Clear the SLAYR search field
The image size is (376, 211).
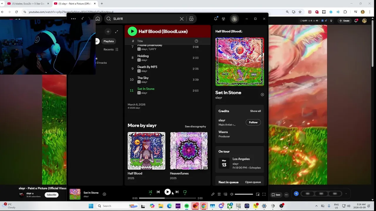click(x=182, y=19)
